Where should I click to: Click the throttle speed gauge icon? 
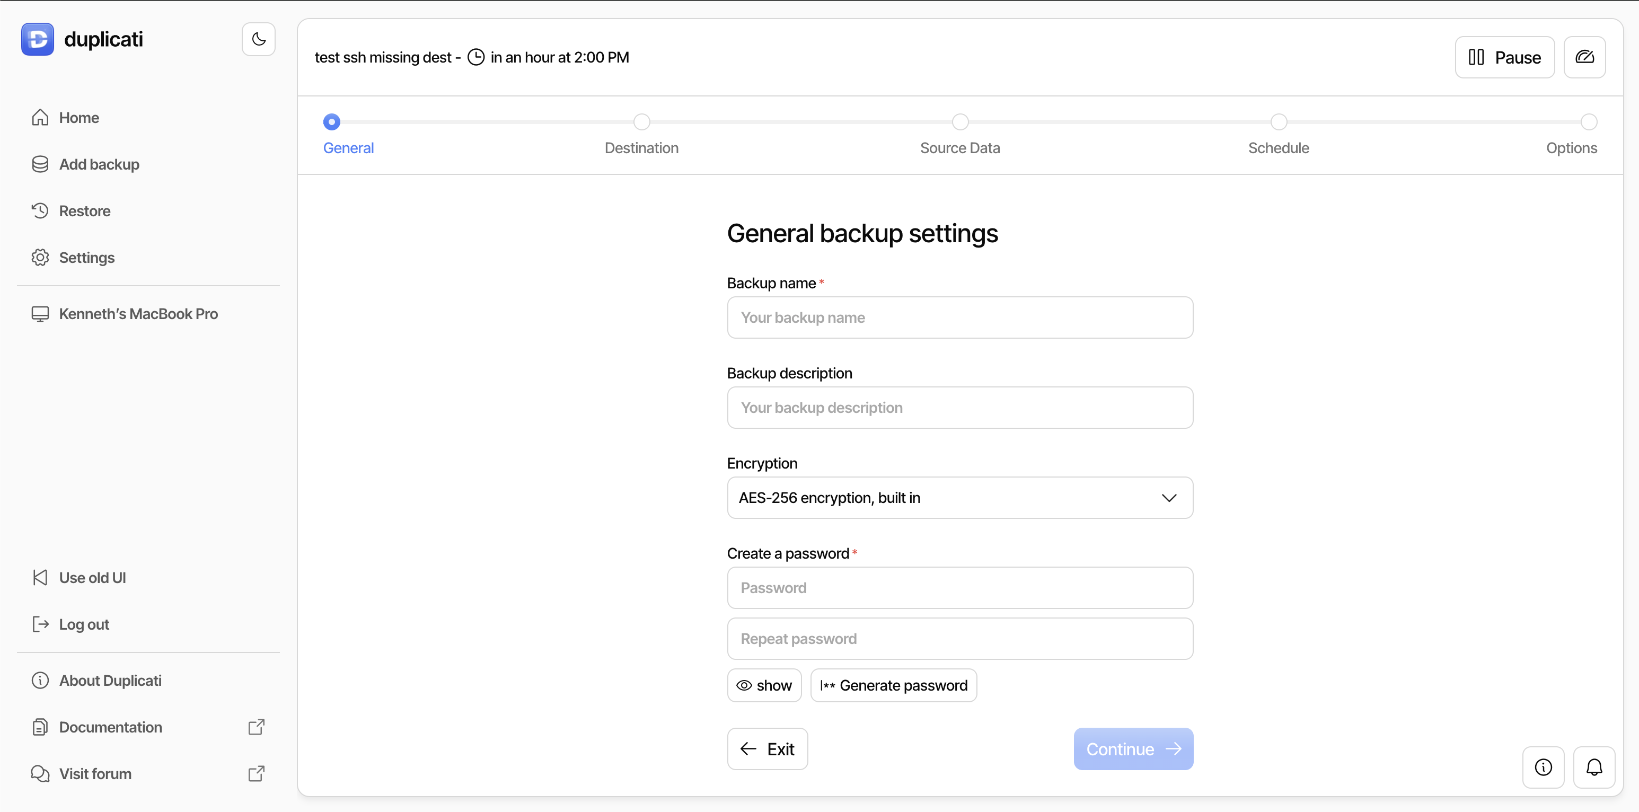[x=1584, y=57]
